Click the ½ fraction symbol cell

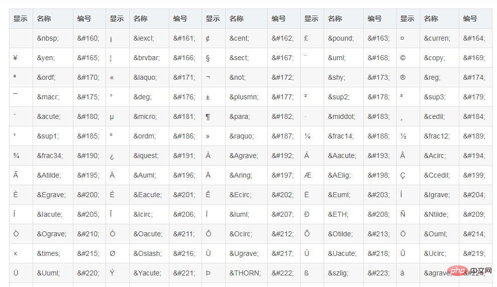(x=408, y=136)
